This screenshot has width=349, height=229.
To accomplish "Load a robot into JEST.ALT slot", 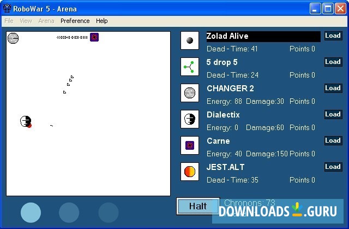I will click(x=333, y=167).
